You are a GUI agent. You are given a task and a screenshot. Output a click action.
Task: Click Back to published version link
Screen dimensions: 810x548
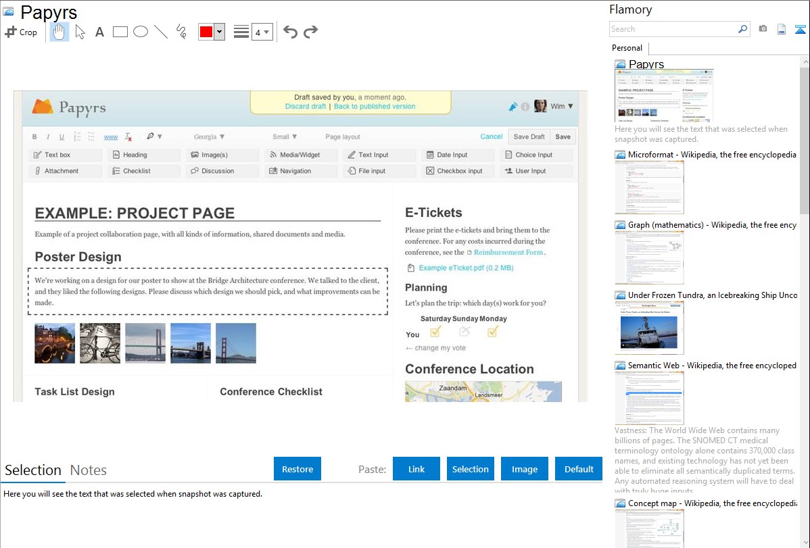coord(375,106)
